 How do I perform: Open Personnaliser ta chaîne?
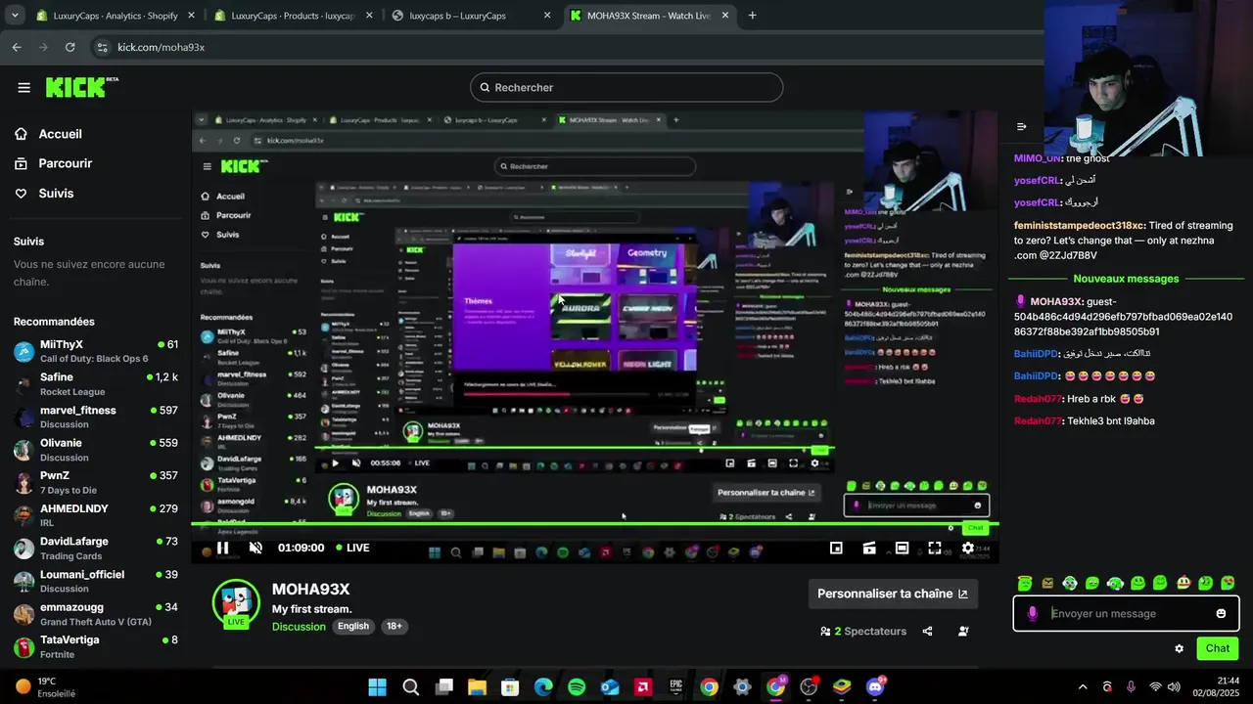click(x=892, y=594)
